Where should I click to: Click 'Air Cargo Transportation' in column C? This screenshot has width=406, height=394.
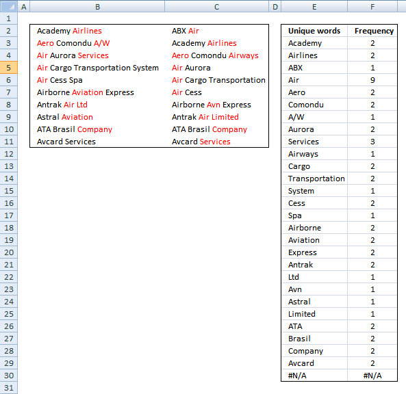point(217,80)
